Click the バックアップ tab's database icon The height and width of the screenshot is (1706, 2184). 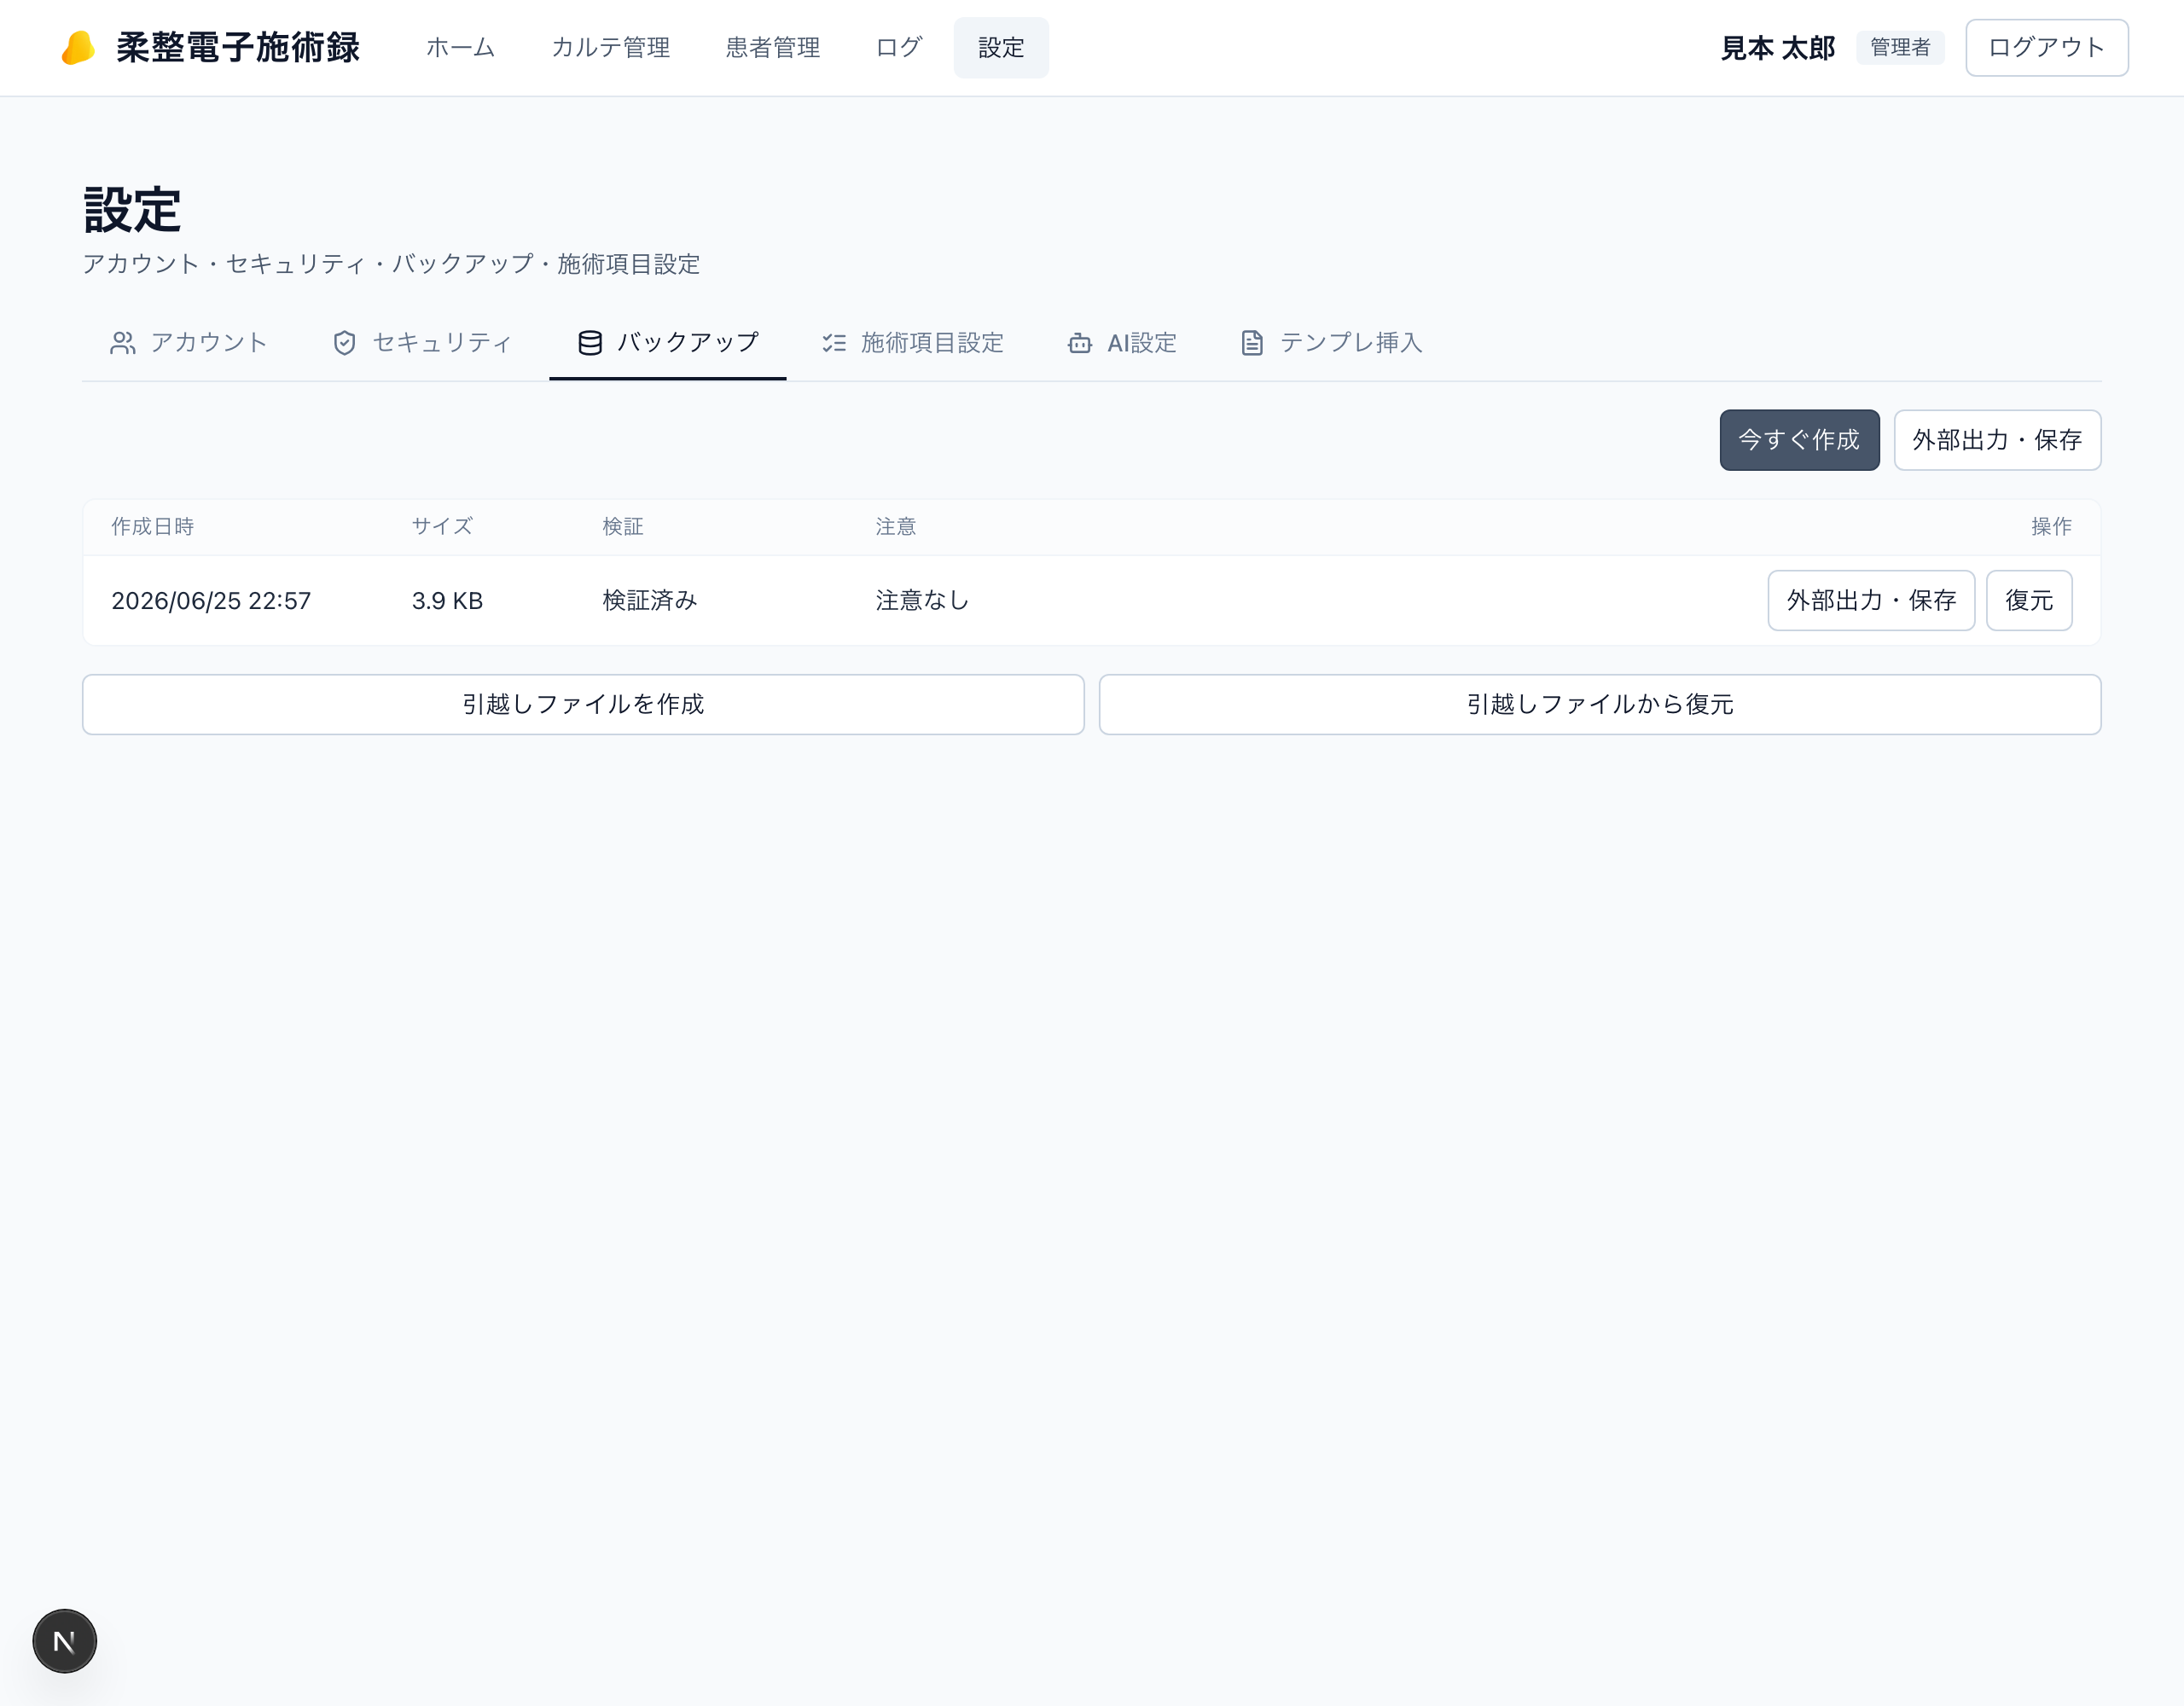pos(590,343)
